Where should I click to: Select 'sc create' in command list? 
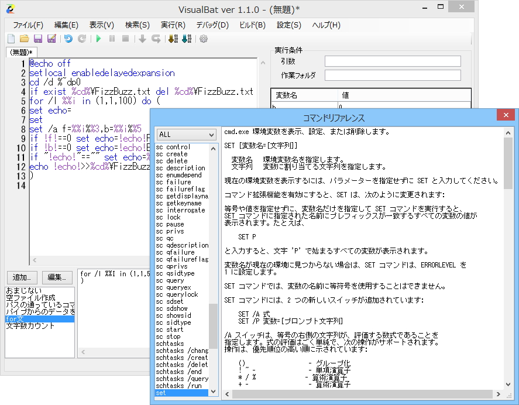tap(182, 154)
